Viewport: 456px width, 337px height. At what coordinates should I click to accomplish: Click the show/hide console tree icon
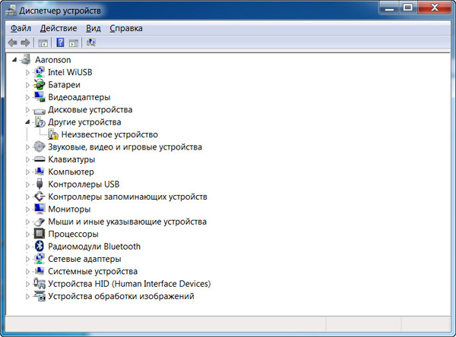click(43, 43)
